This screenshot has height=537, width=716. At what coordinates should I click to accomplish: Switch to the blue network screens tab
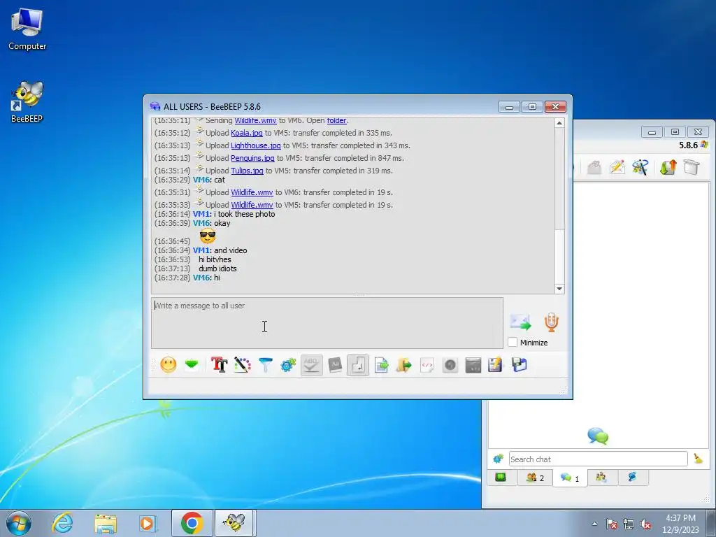632,477
